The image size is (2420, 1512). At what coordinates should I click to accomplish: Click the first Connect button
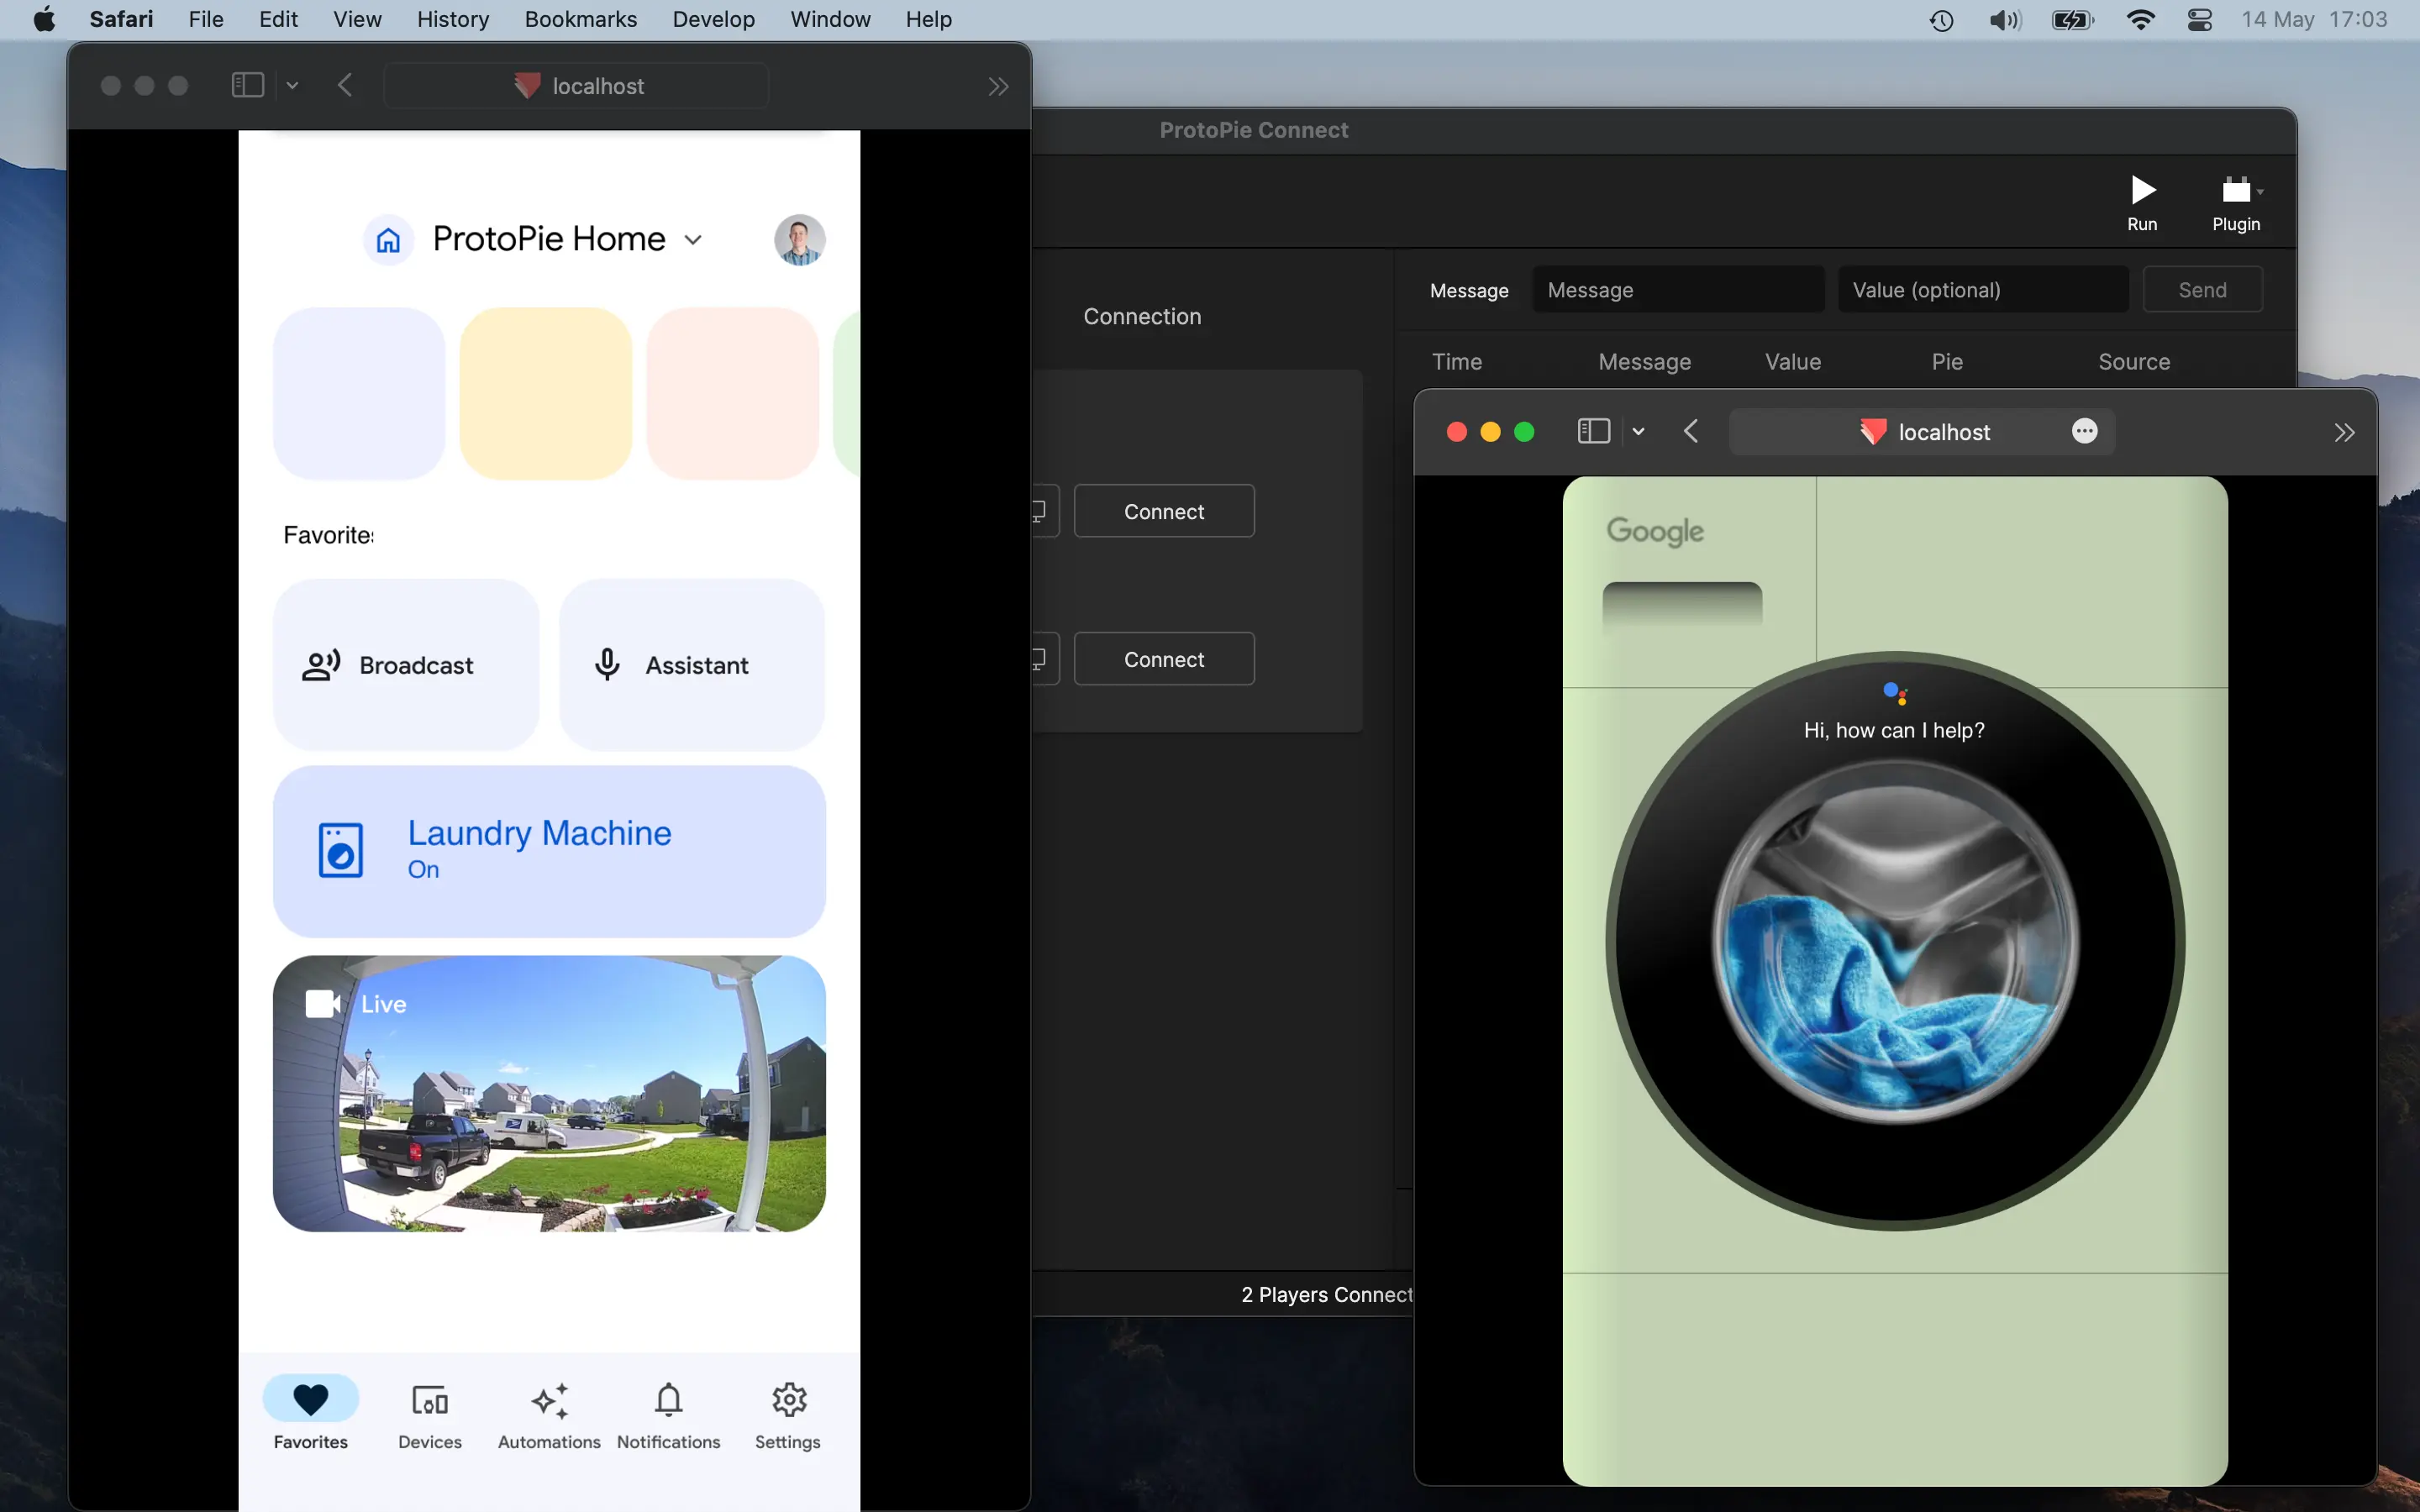pos(1164,511)
